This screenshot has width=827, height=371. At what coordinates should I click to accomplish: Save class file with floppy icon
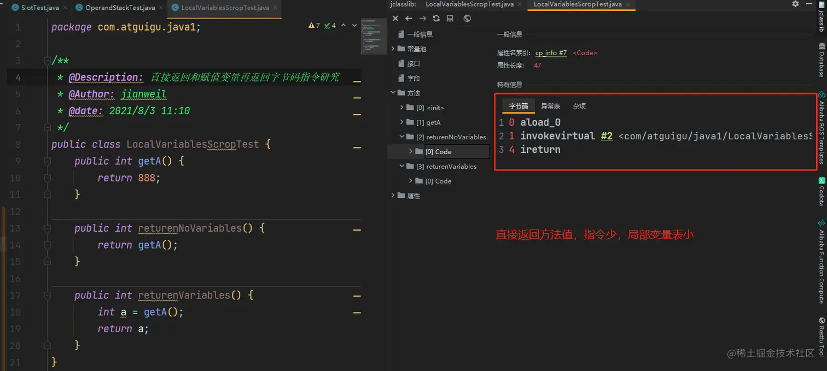[x=450, y=19]
